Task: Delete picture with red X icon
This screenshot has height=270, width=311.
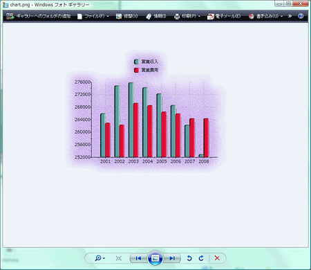Action: [217, 258]
